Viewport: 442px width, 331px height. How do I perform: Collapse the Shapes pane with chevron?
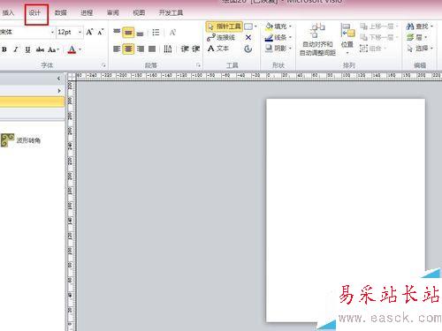click(58, 79)
